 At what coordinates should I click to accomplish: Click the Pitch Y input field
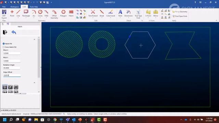coord(12,61)
